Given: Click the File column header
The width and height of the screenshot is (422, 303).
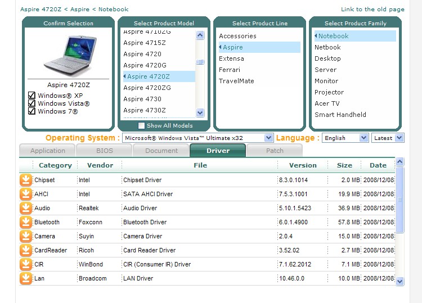Looking at the screenshot, I should point(200,165).
